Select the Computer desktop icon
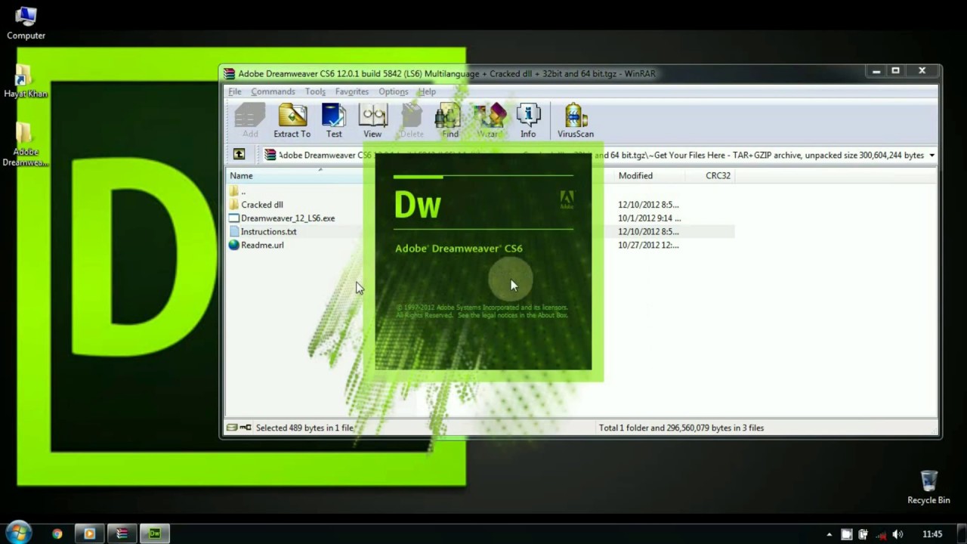 pos(26,23)
